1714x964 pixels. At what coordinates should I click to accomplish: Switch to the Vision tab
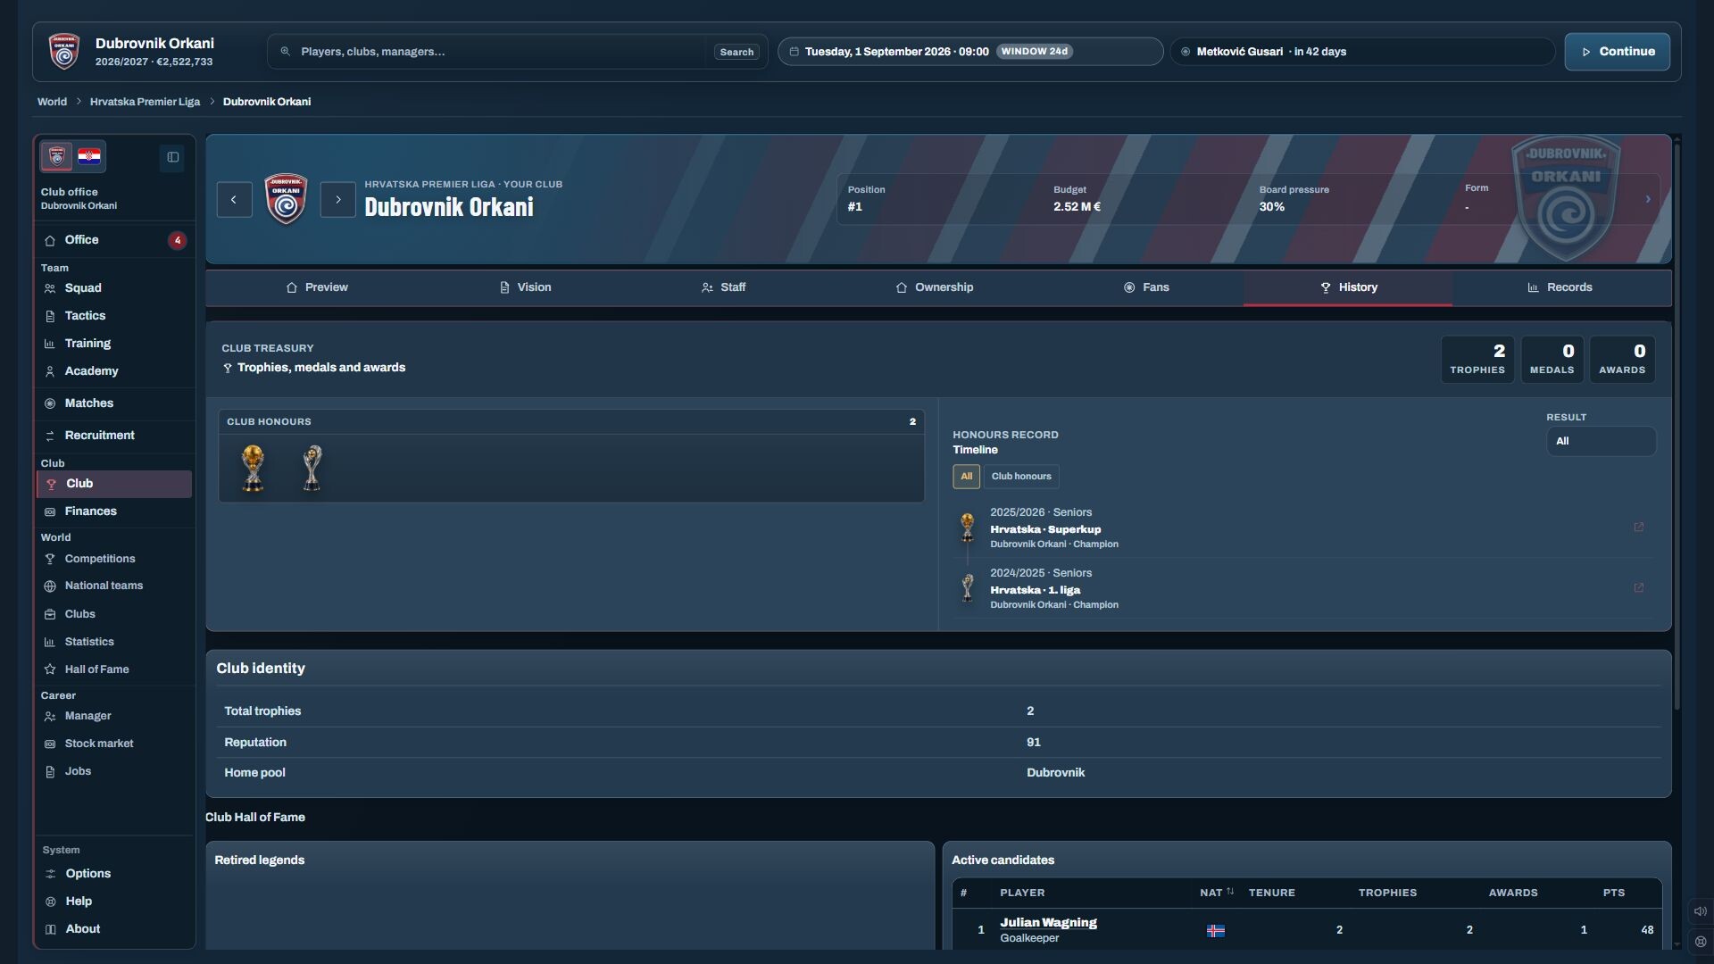[524, 287]
